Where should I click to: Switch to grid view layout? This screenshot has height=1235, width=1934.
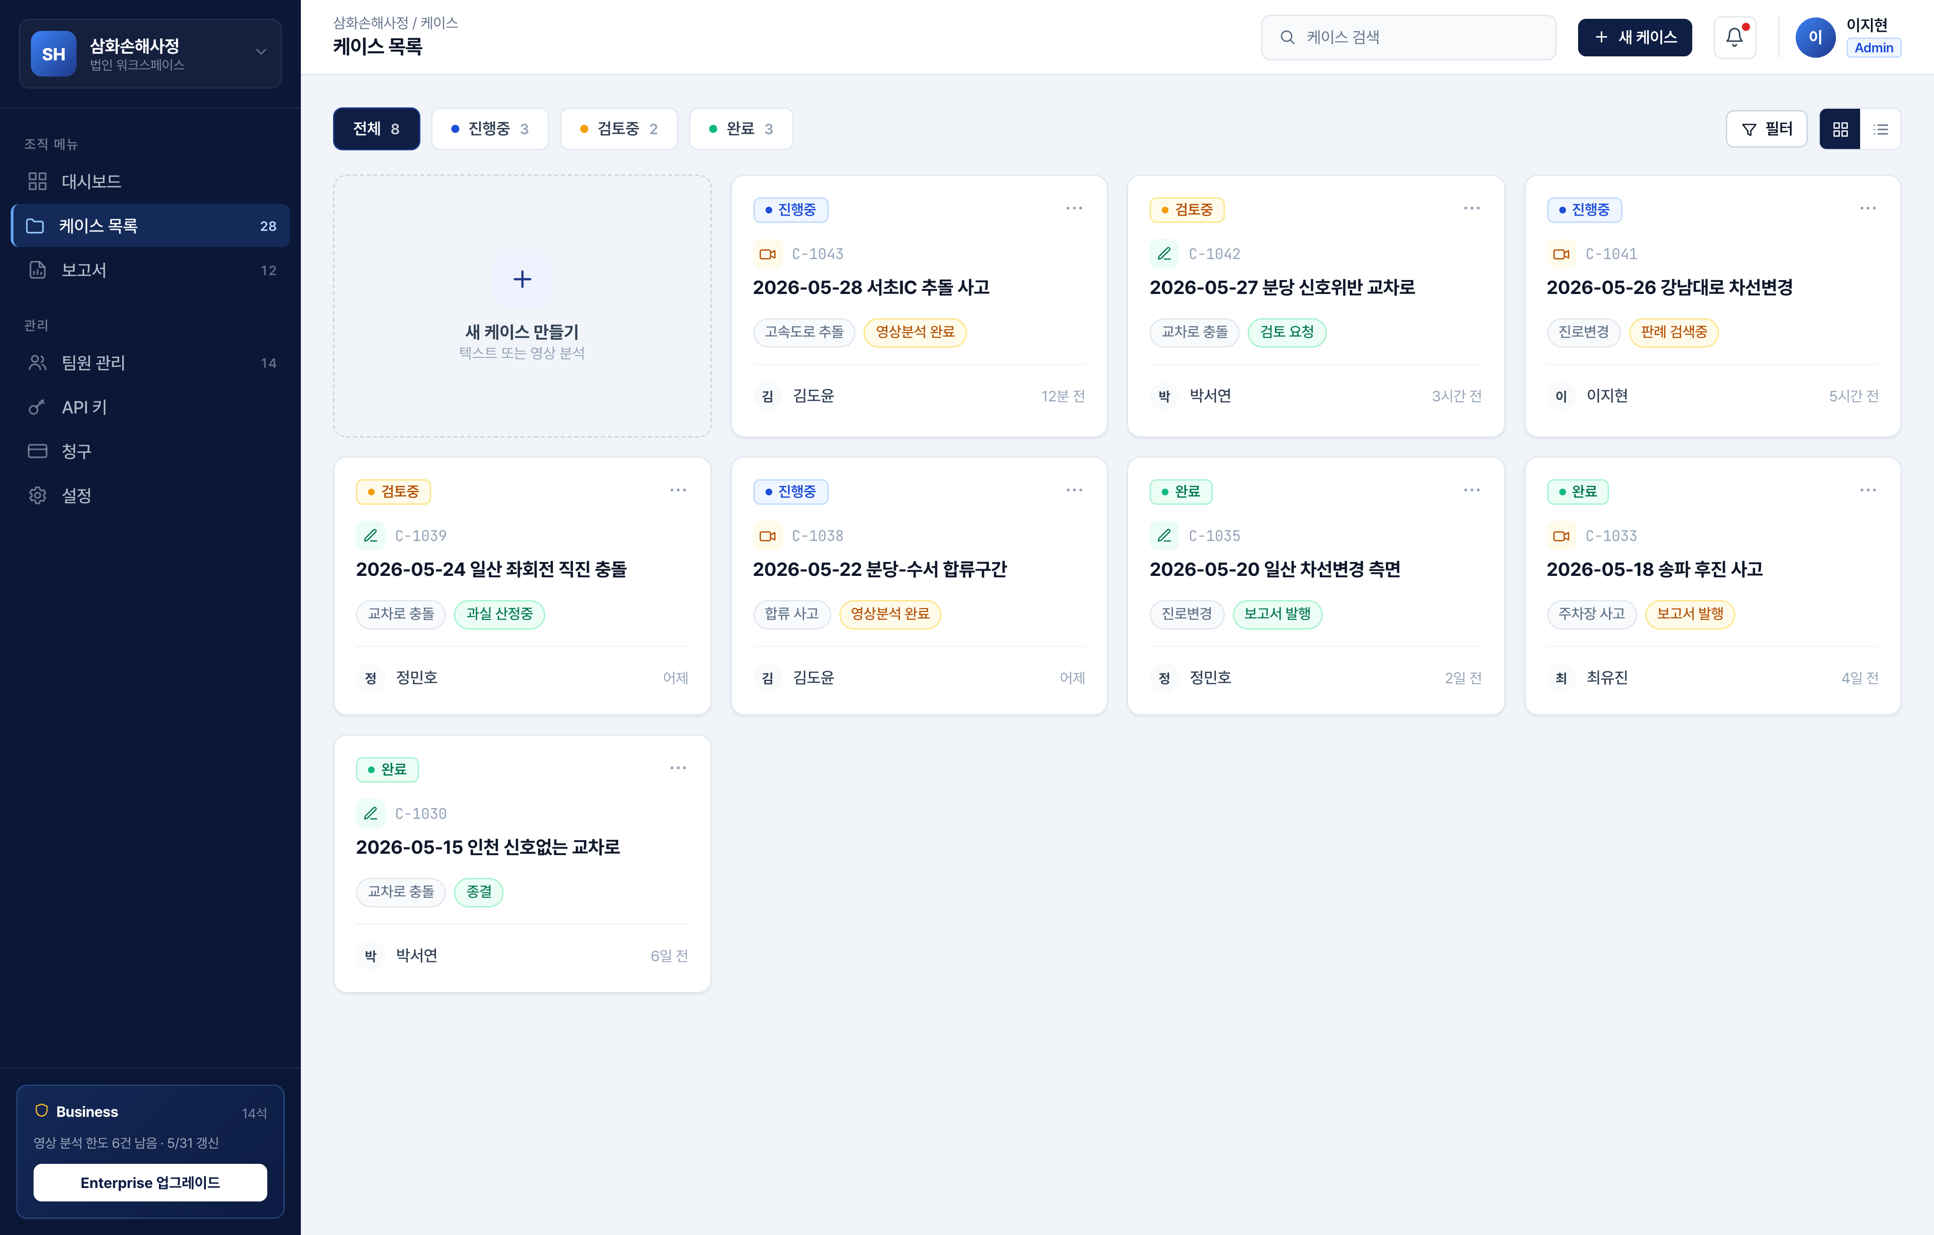[x=1840, y=129]
